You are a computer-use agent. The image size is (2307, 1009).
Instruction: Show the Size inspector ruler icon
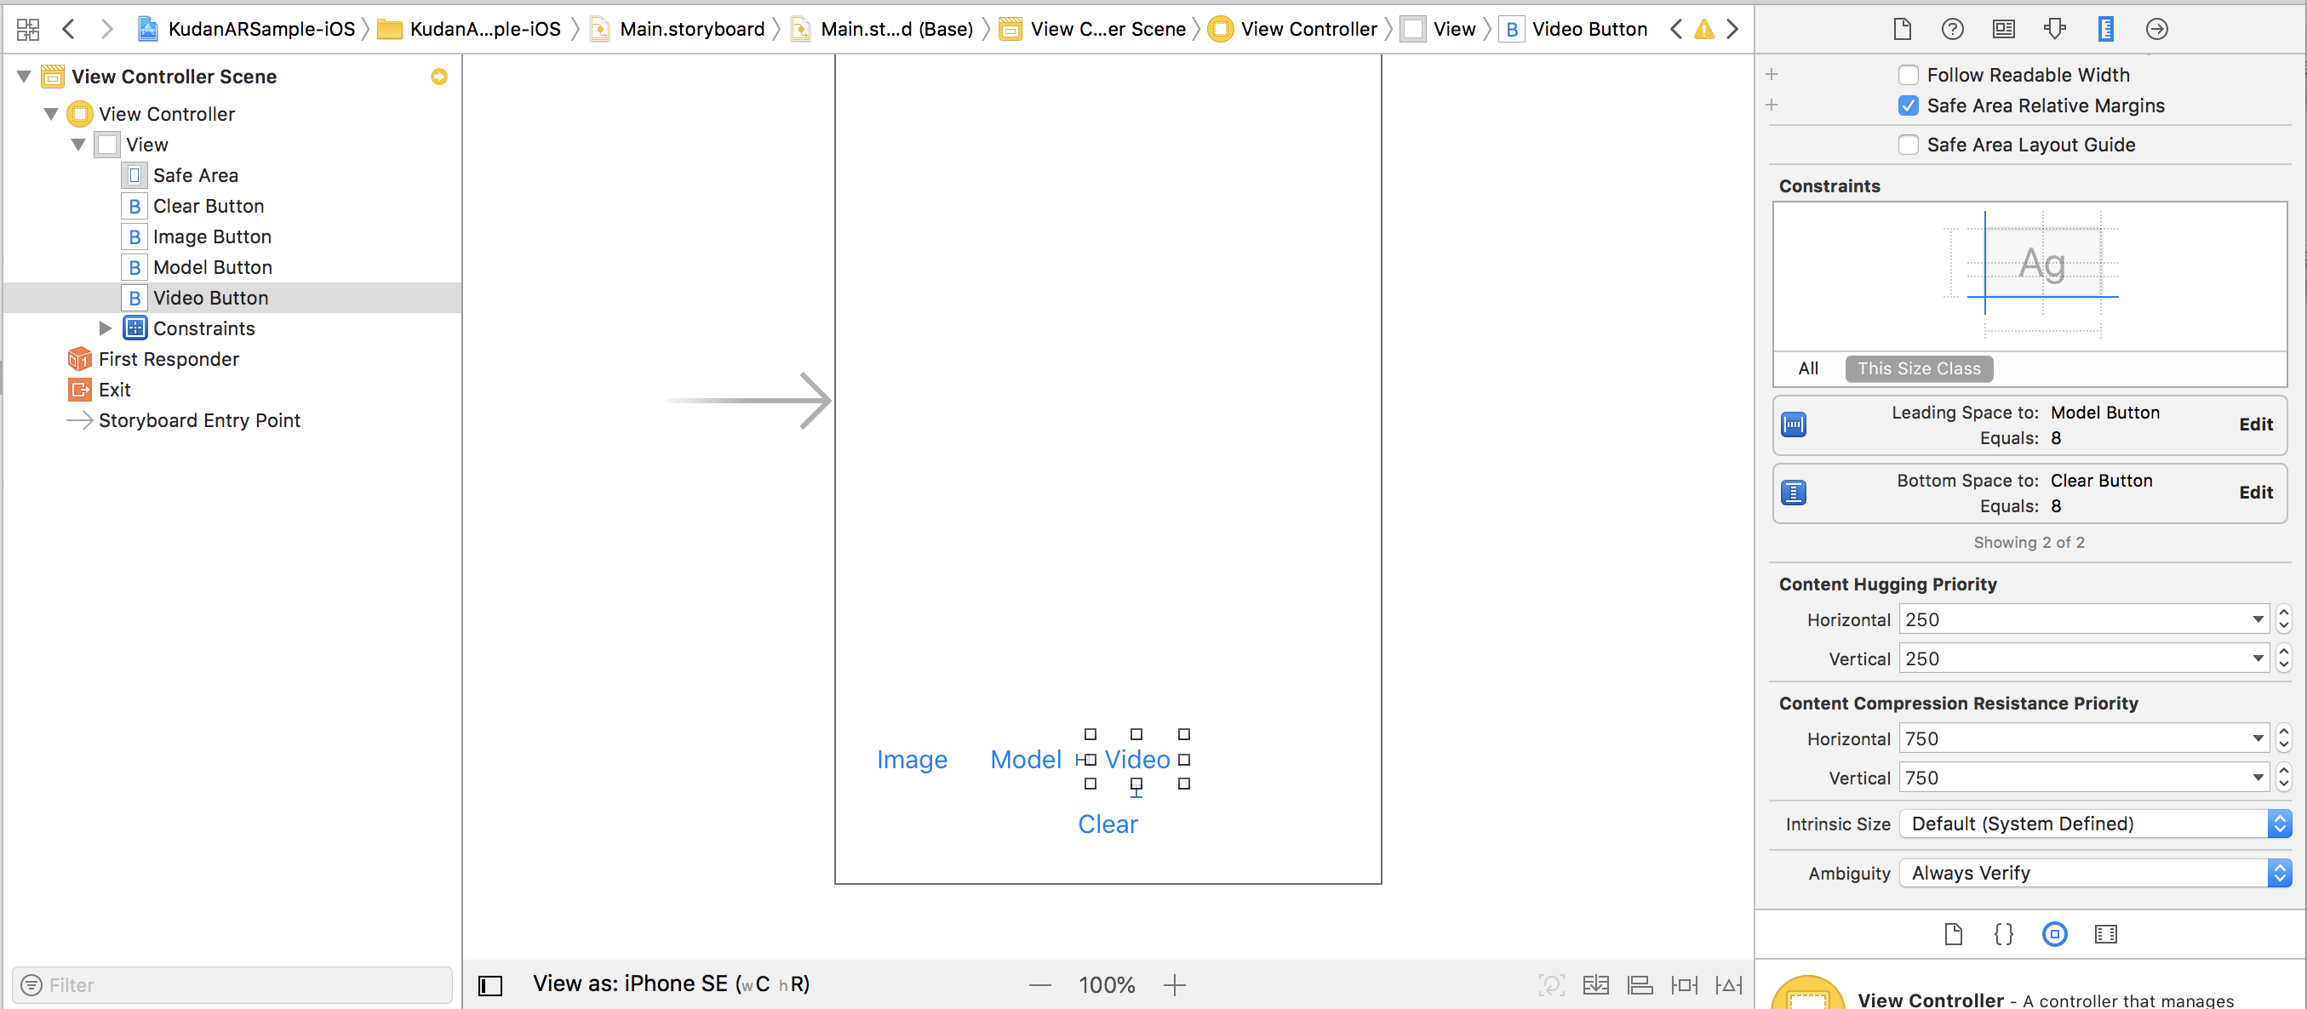pos(2105,30)
